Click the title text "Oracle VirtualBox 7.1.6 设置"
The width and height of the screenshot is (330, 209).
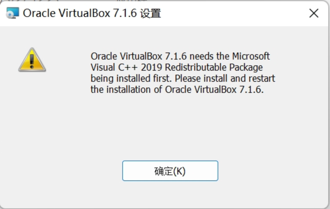tap(92, 13)
